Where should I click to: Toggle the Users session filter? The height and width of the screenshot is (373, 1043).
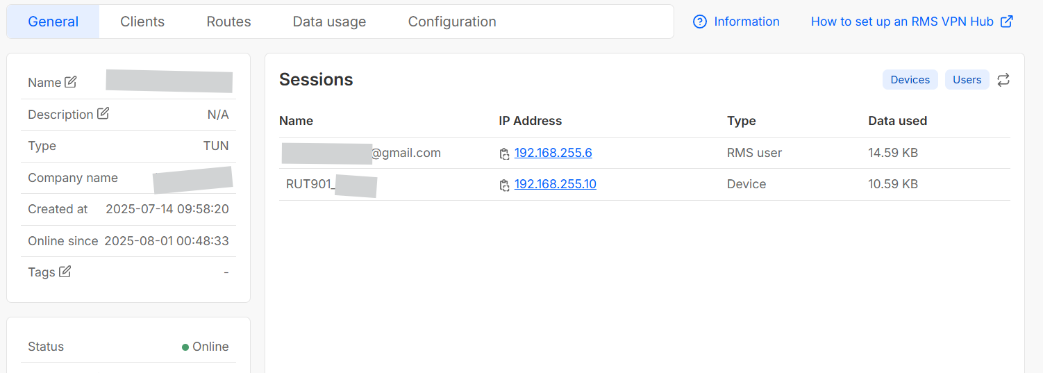tap(967, 80)
